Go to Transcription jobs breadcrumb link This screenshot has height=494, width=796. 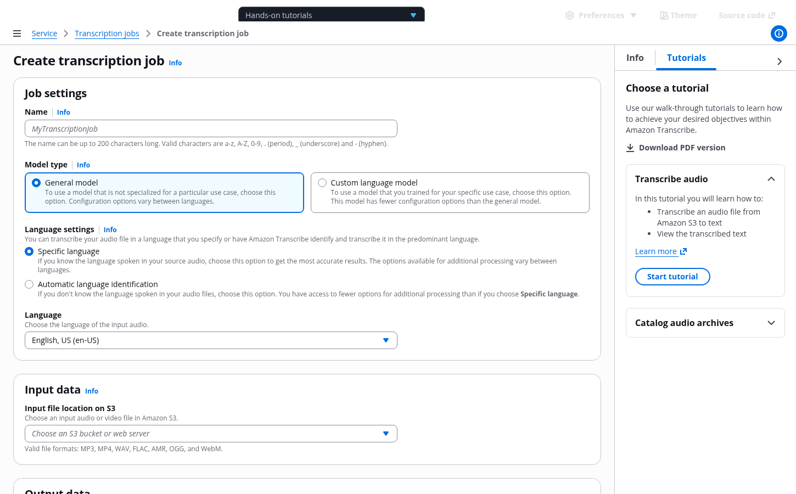(x=106, y=33)
